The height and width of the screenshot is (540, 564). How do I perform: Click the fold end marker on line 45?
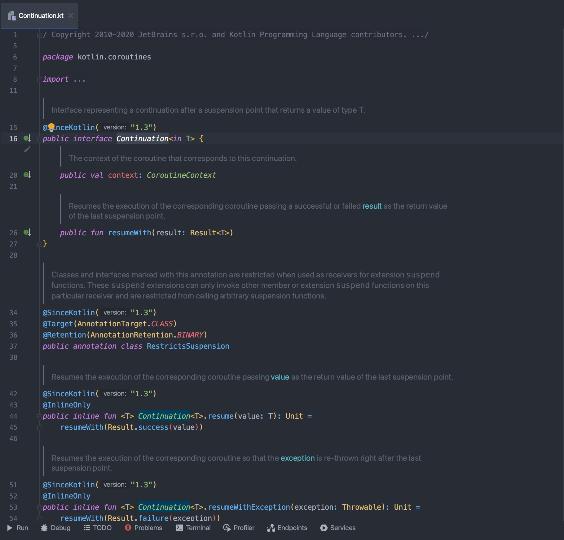click(39, 428)
